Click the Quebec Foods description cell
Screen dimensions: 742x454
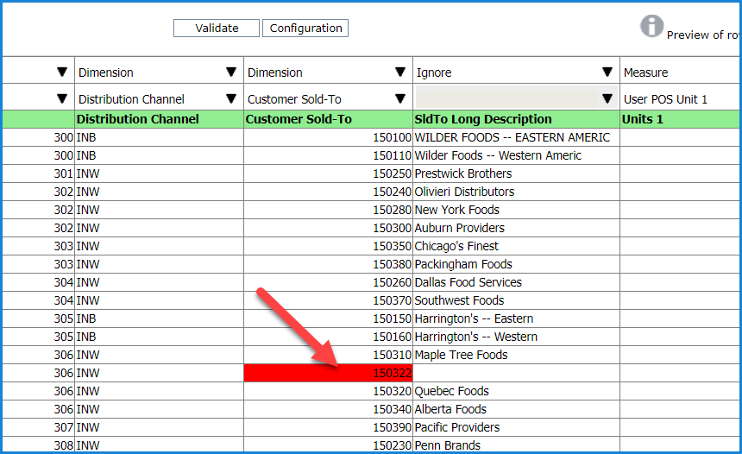tap(452, 391)
